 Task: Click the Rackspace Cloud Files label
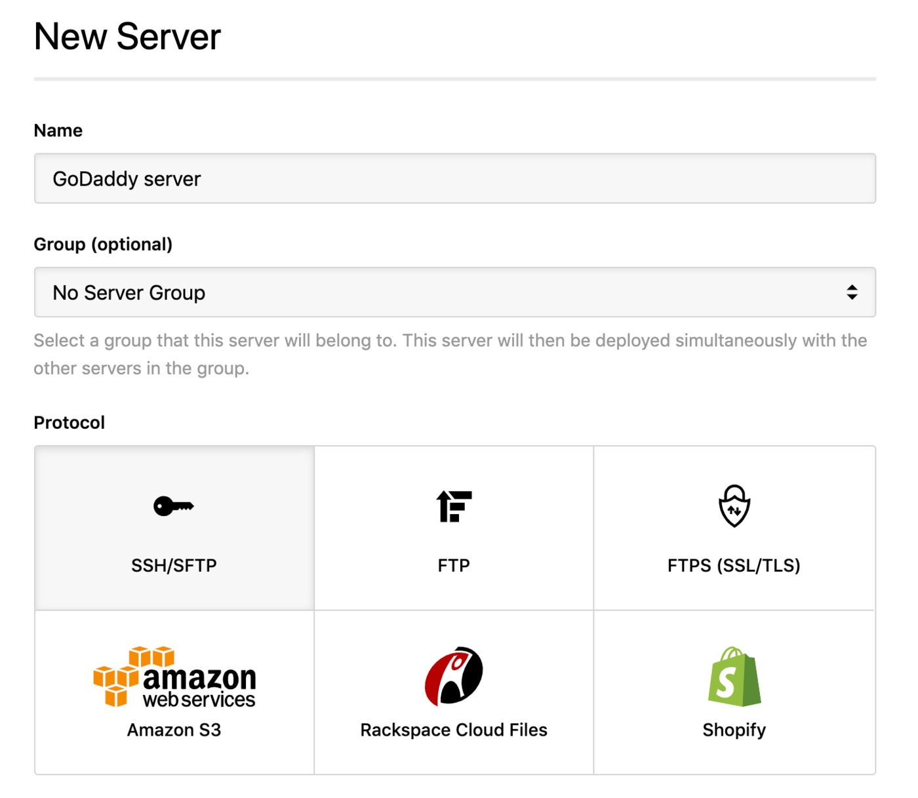click(x=454, y=730)
